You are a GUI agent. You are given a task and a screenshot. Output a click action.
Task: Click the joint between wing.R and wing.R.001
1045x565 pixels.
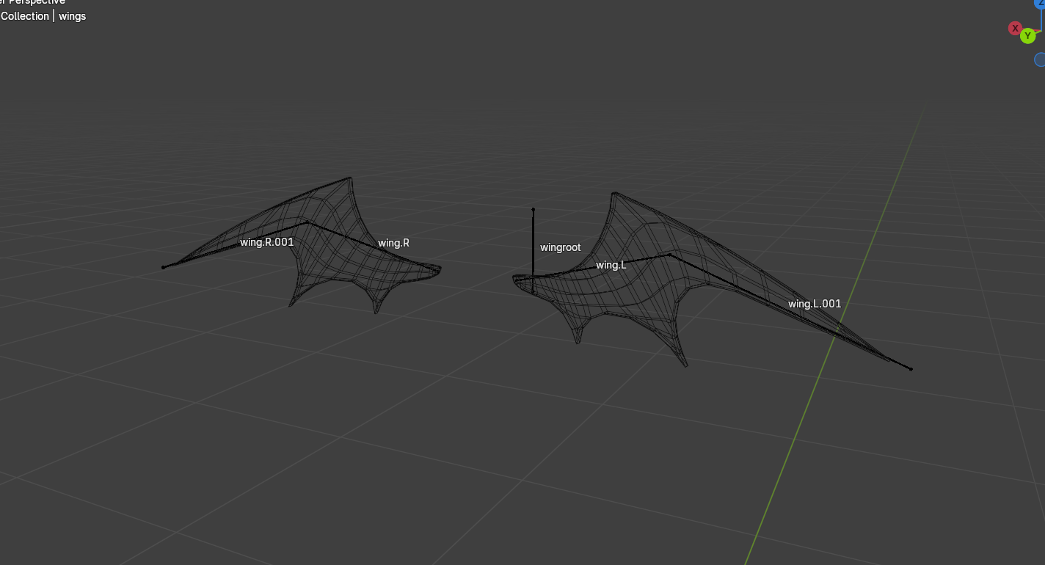[307, 222]
